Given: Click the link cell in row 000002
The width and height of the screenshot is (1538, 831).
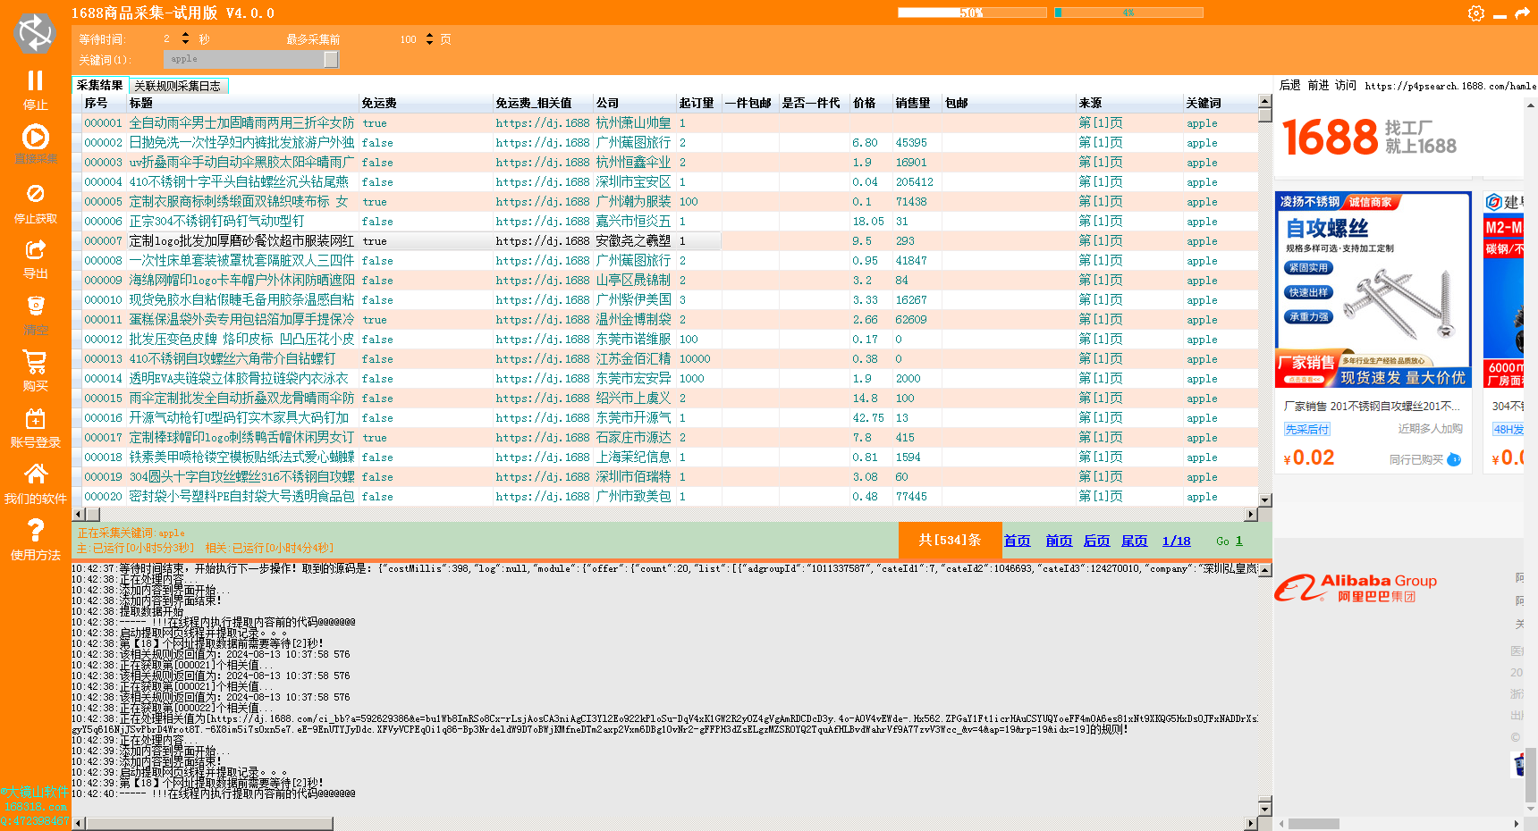Looking at the screenshot, I should 543,143.
